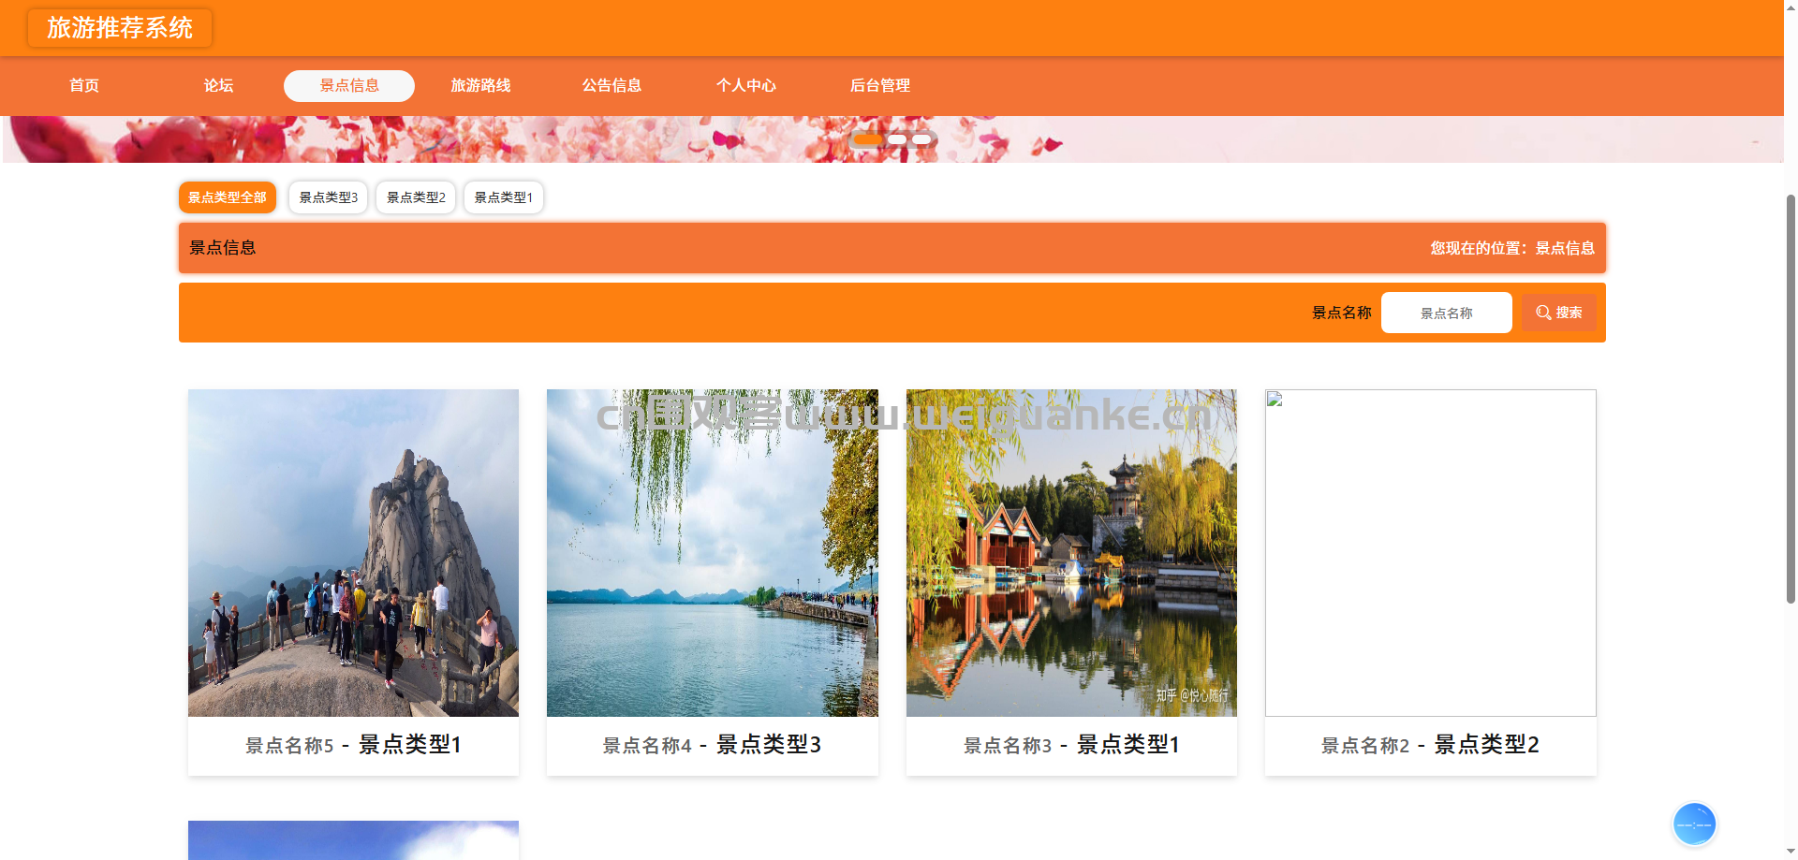Open the broken image of 景点名称2
The width and height of the screenshot is (1798, 860).
1431,553
